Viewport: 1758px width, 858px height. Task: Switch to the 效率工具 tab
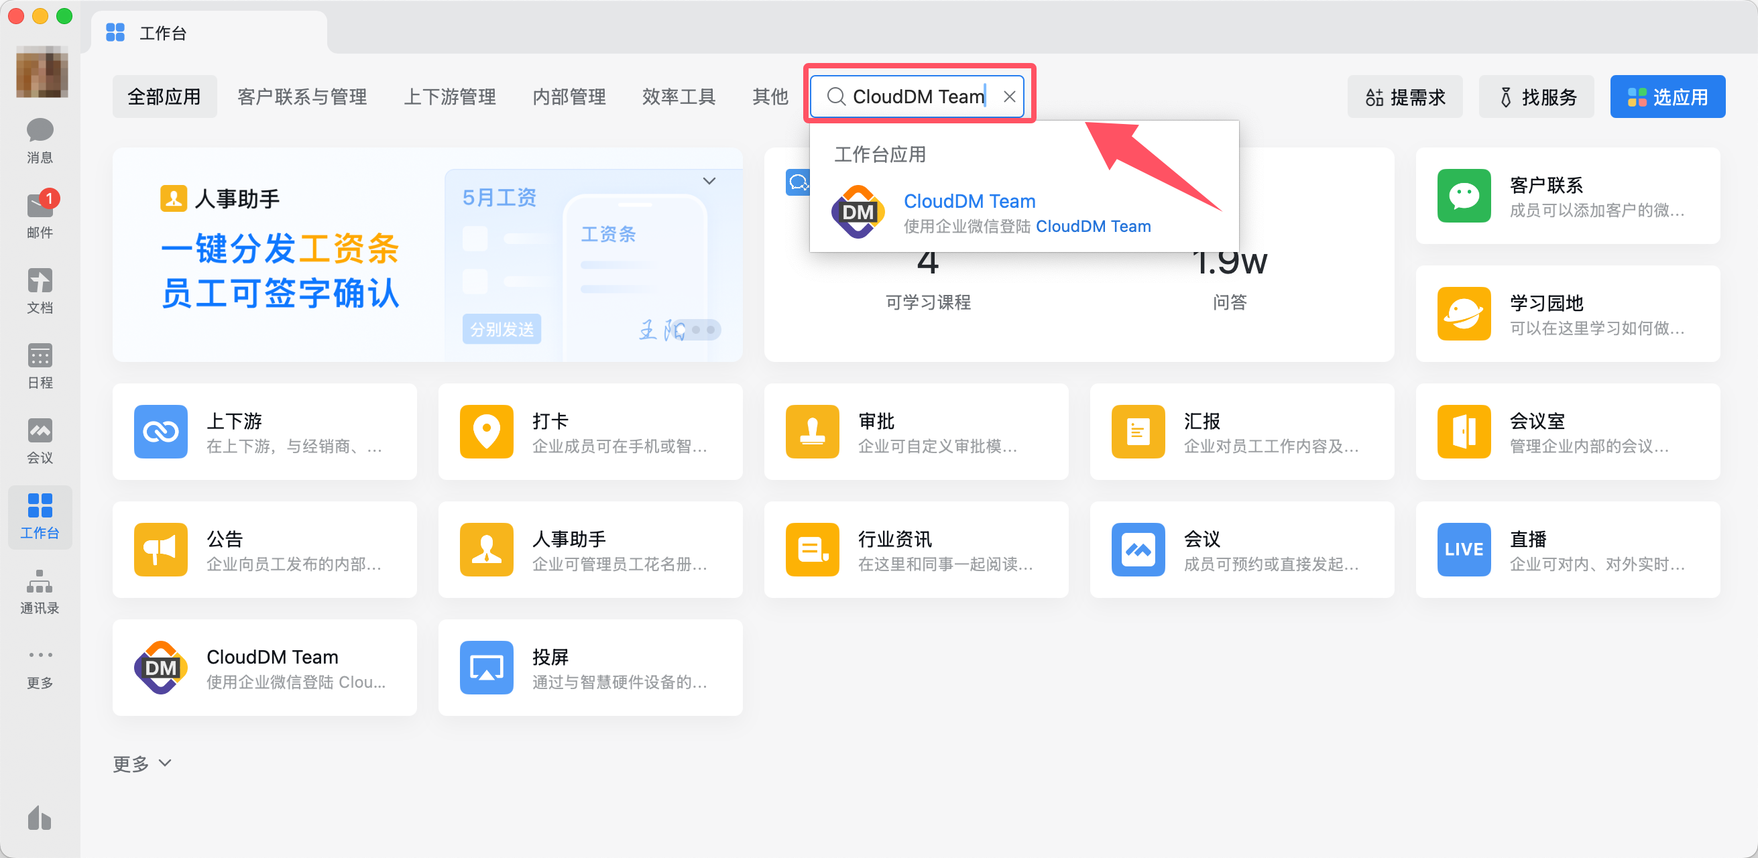pyautogui.click(x=679, y=97)
